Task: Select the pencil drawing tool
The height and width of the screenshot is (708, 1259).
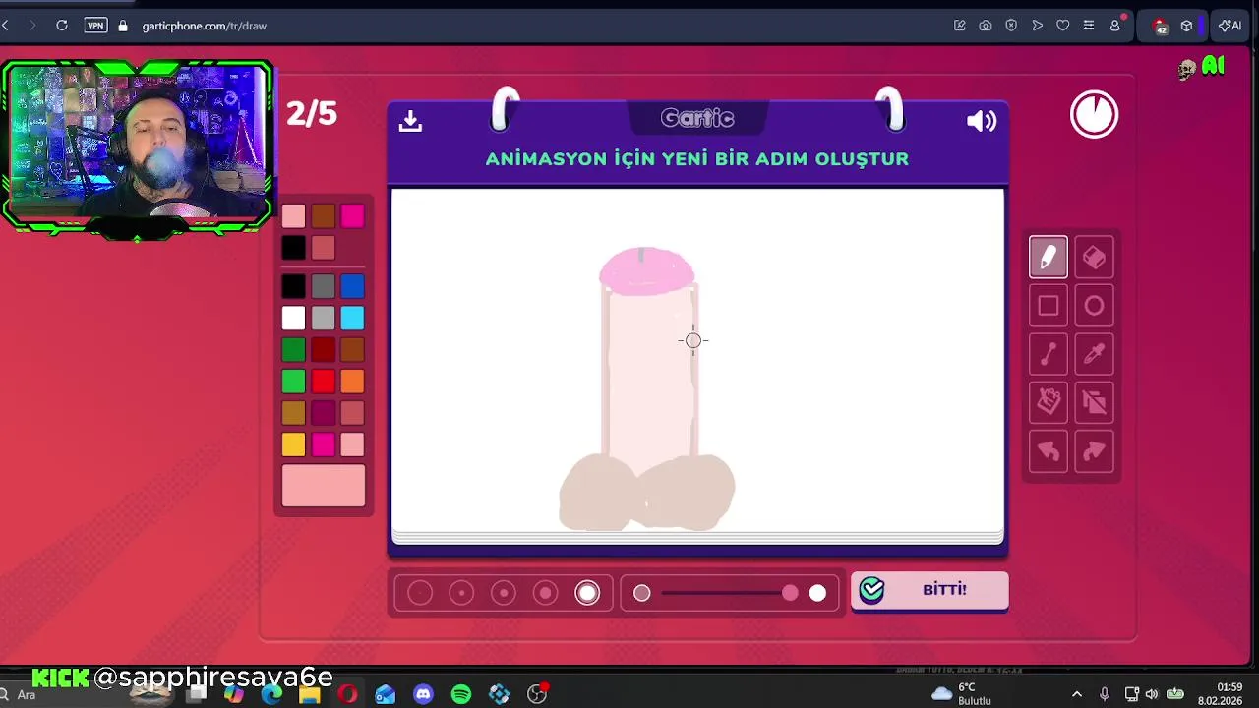Action: coord(1048,258)
